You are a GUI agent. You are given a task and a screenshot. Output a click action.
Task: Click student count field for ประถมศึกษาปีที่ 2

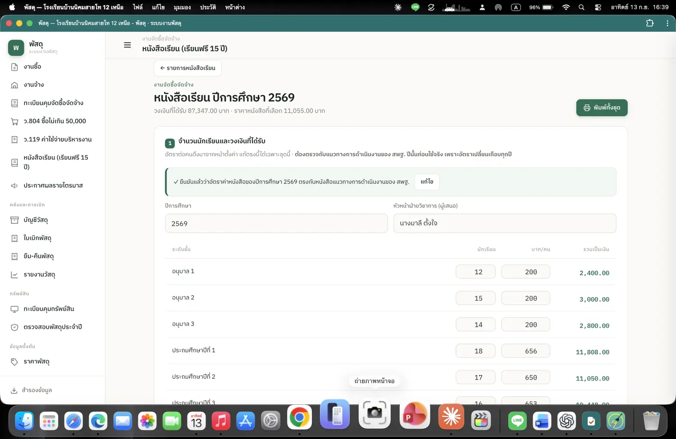pyautogui.click(x=475, y=377)
